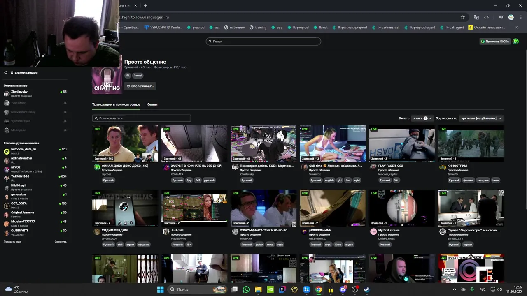Open CCT_DOTA channel avatar in sidebar
The image size is (527, 296).
point(7,206)
